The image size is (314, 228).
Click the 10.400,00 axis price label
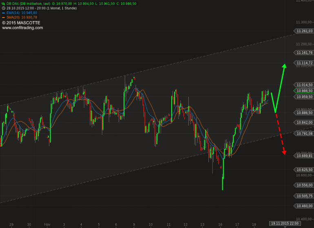304,219
